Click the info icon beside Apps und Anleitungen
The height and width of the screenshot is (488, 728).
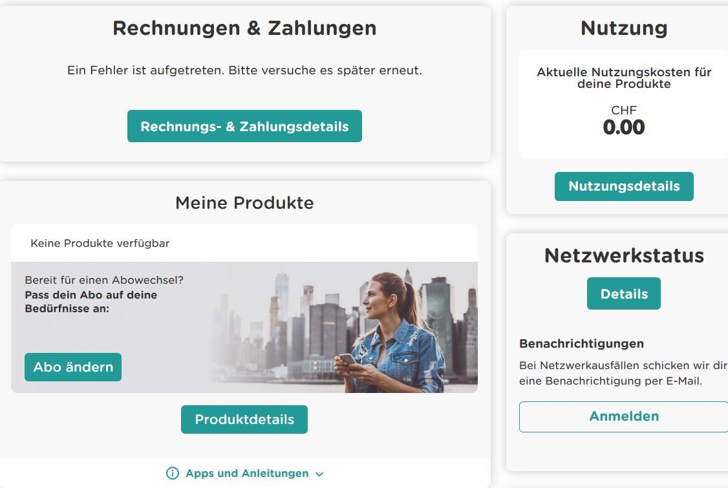pos(173,473)
